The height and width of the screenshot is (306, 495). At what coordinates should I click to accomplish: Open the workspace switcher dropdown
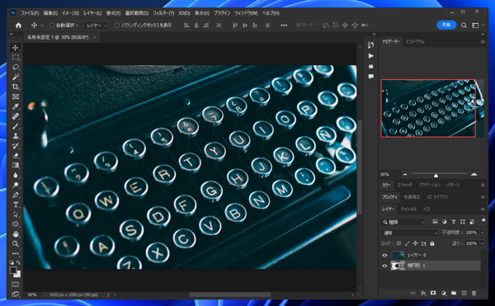pos(478,26)
